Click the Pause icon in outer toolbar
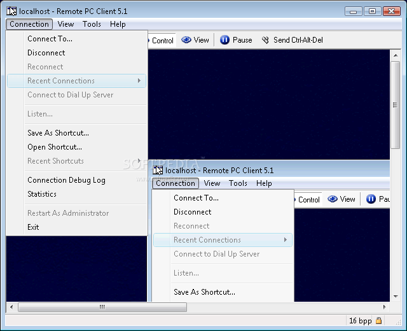Viewport: 407px width, 331px height. point(224,40)
